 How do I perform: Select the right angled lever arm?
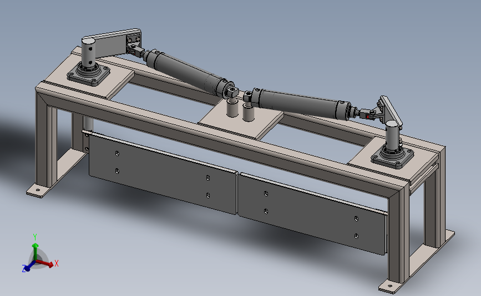pyautogui.click(x=391, y=111)
